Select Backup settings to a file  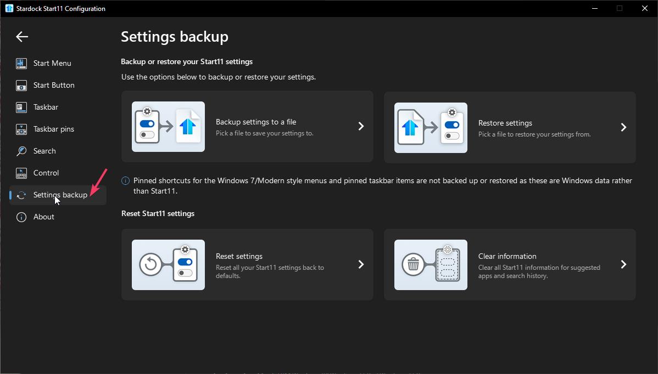(x=256, y=122)
